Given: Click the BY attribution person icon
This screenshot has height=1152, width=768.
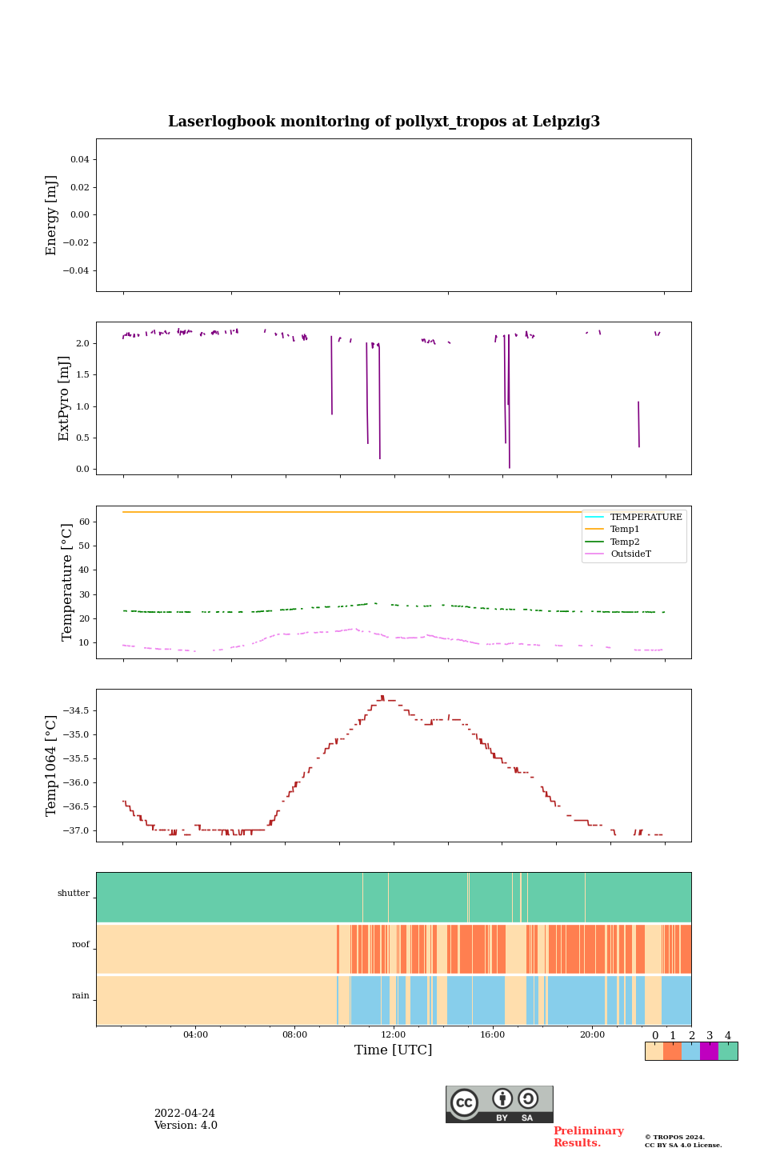Looking at the screenshot, I should 502,1099.
